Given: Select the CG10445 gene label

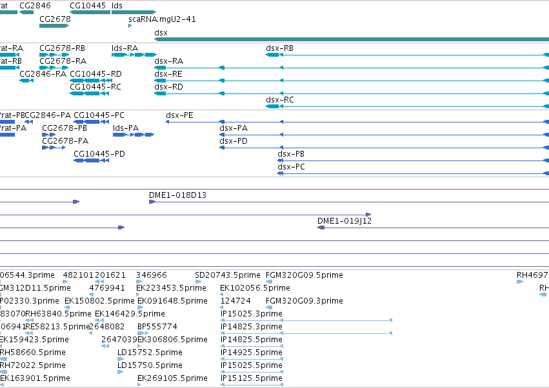Looking at the screenshot, I should [x=88, y=6].
